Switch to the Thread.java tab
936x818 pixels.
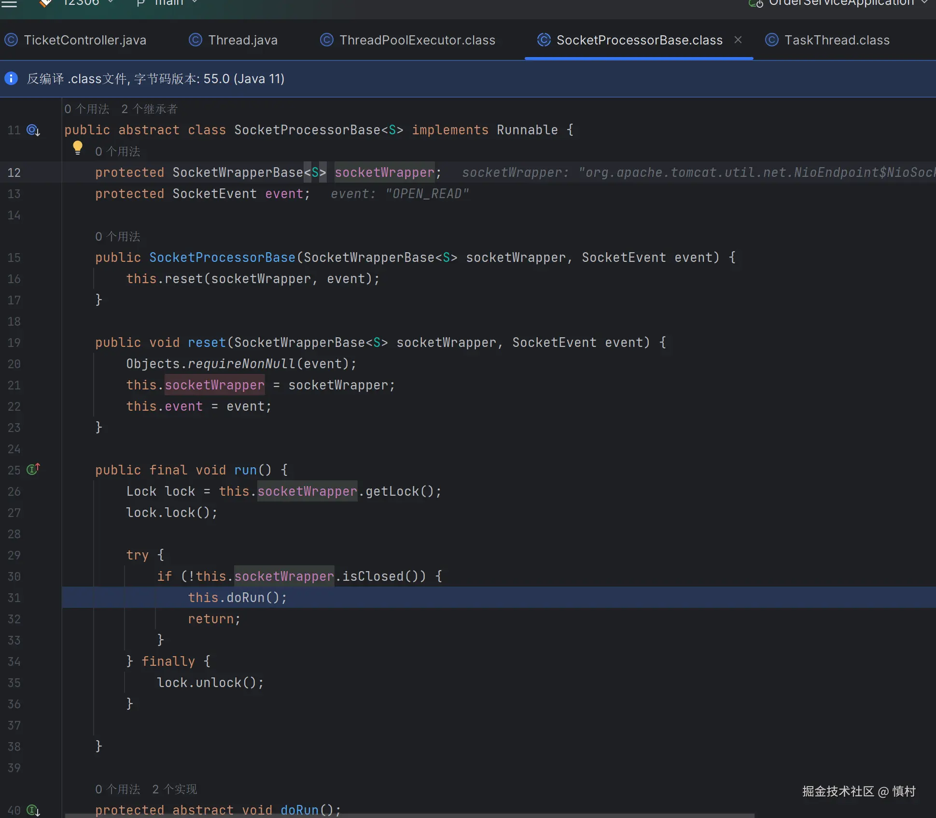pos(242,40)
